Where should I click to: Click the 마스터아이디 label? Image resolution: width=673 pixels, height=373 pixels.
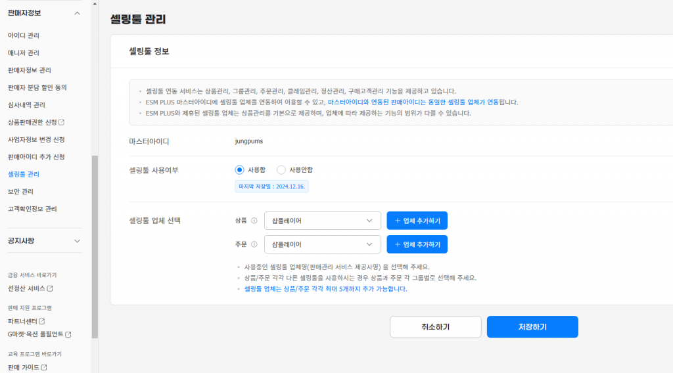(149, 141)
